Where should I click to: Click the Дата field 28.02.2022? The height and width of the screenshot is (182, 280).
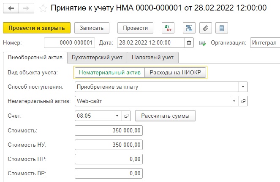[x=151, y=42]
